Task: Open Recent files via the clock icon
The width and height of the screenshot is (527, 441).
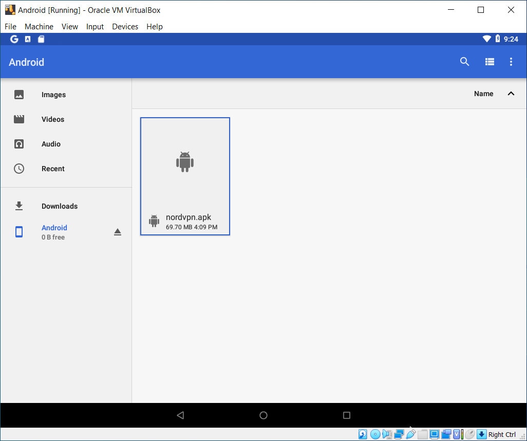Action: click(19, 169)
